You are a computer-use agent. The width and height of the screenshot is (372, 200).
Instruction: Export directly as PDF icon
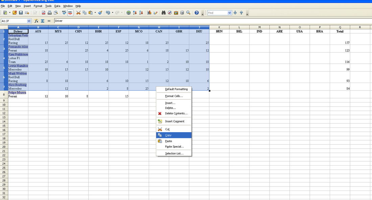(44, 13)
